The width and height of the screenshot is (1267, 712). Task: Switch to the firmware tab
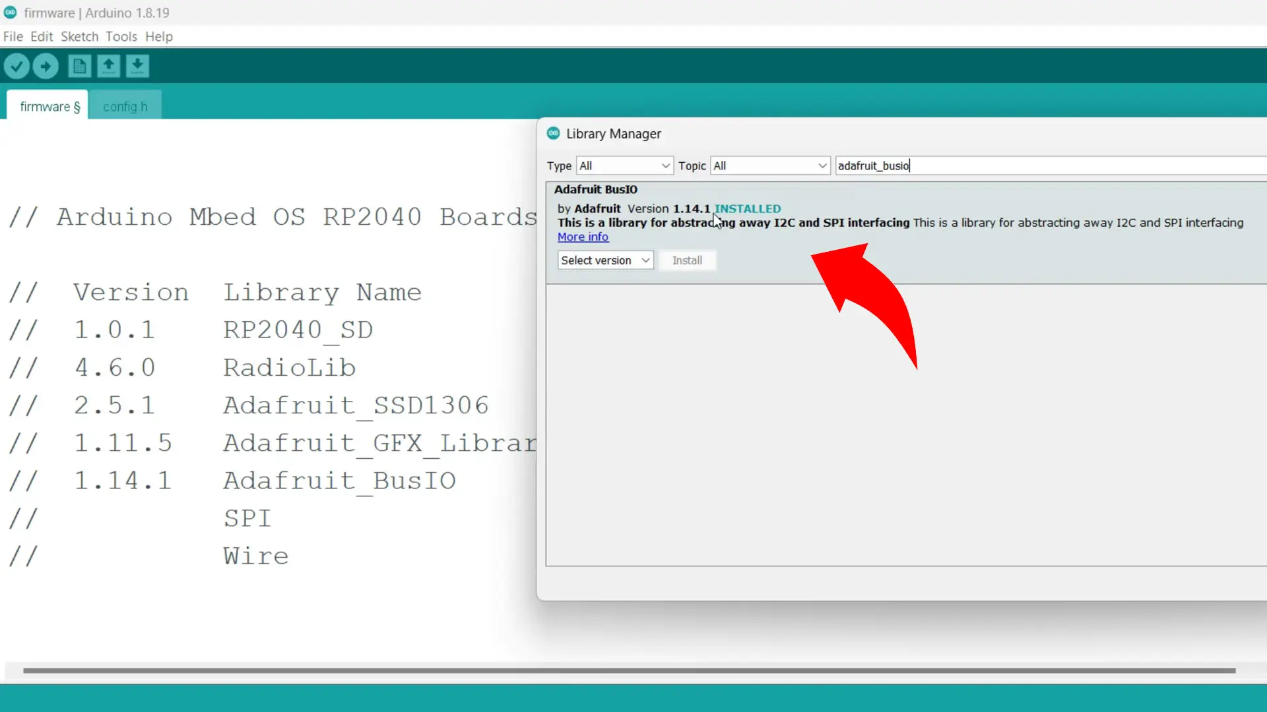pyautogui.click(x=48, y=106)
